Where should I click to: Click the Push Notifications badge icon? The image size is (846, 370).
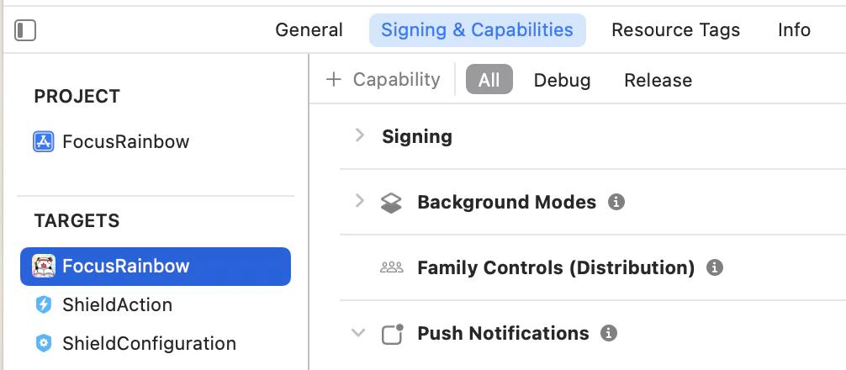tap(392, 334)
